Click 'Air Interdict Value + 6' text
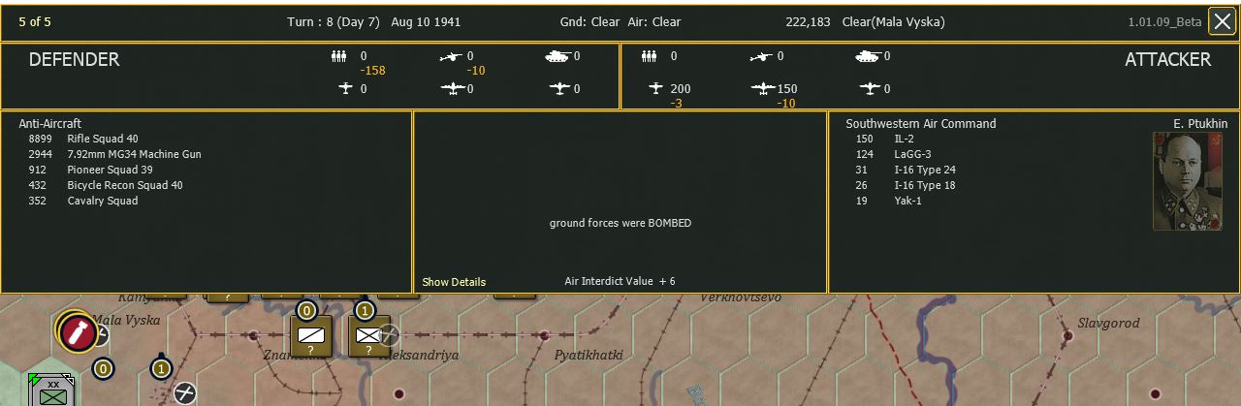The height and width of the screenshot is (406, 1241). [x=620, y=281]
